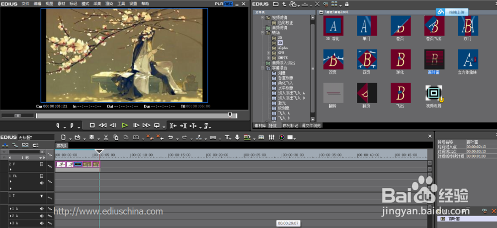Click the timeline zoom scale slider

point(42,152)
